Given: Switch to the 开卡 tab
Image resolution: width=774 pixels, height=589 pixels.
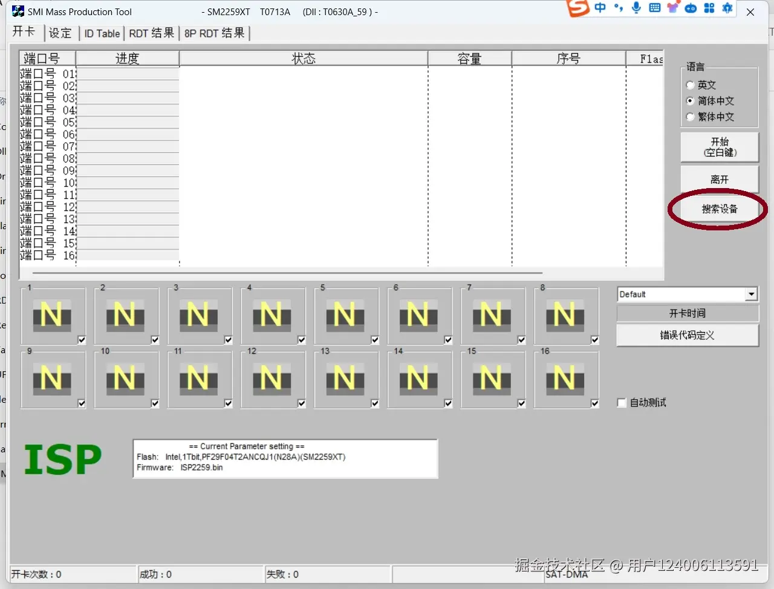Looking at the screenshot, I should tap(24, 31).
